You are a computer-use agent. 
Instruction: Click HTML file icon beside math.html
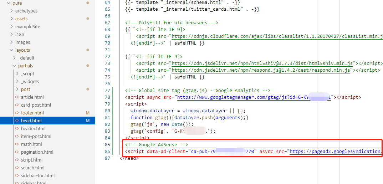point(17,144)
